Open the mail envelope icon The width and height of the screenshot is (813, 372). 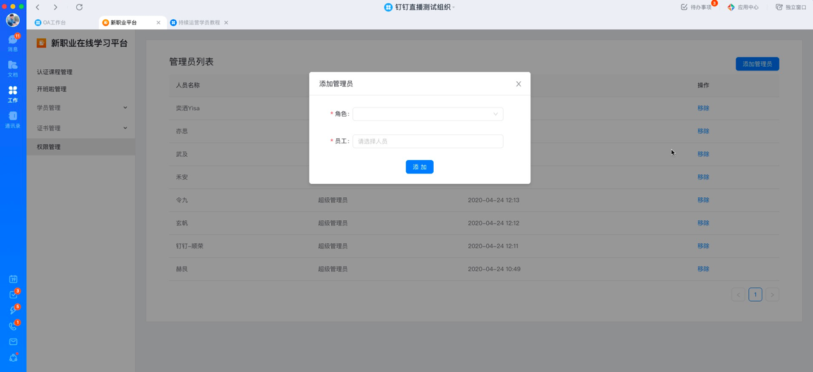click(x=13, y=342)
